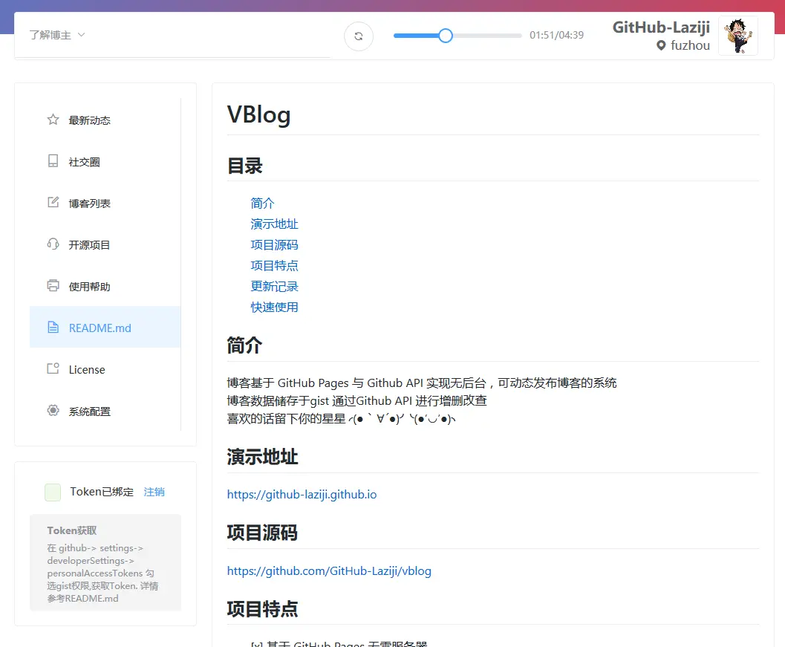Click the 简介 table of contents link
This screenshot has height=647, width=785.
pyautogui.click(x=262, y=204)
